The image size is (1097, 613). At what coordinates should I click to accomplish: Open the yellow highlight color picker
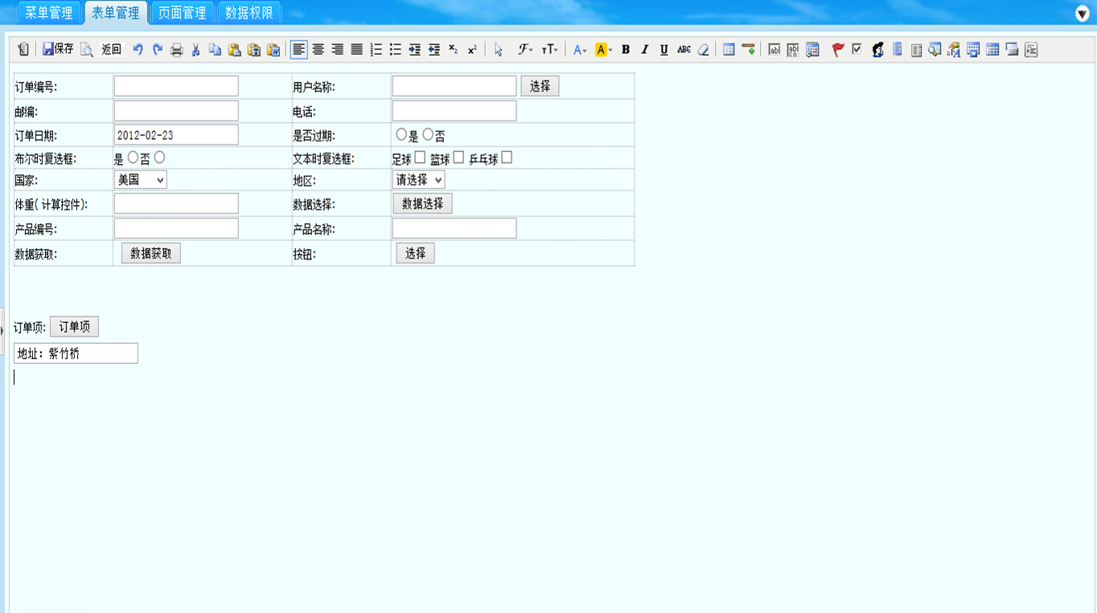[609, 49]
